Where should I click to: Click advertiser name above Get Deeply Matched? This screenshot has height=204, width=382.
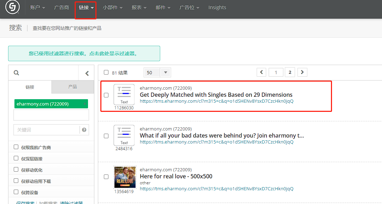166,88
